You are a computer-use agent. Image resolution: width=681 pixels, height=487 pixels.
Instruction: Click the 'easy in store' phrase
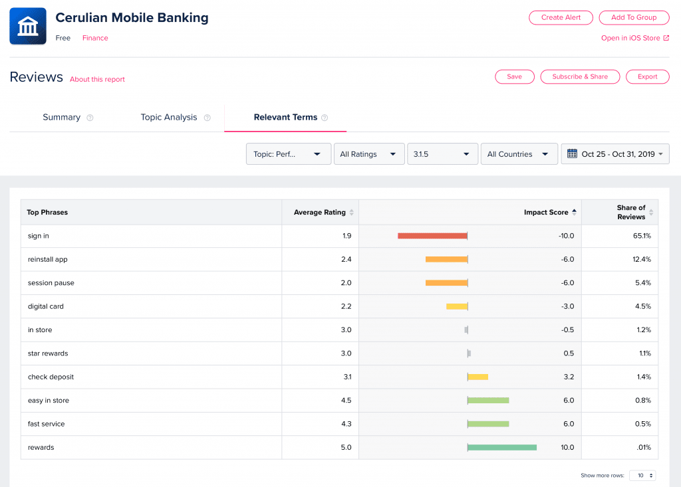(x=48, y=400)
